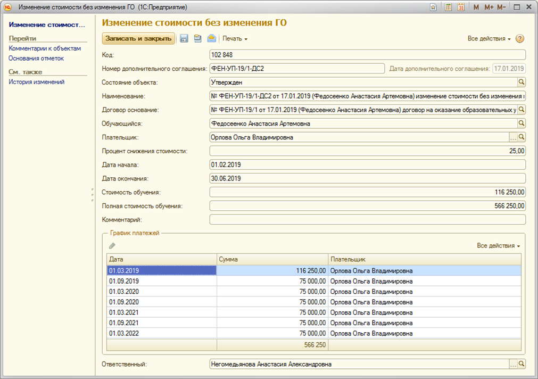Click ellipsis select button for Плательщик field

click(x=513, y=137)
